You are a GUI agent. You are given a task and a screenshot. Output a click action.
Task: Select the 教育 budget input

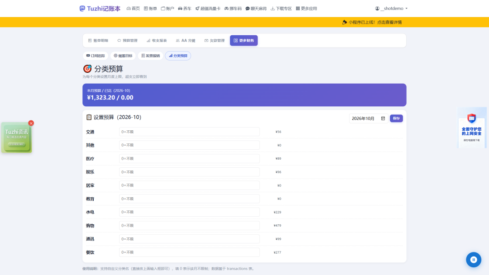(189, 199)
